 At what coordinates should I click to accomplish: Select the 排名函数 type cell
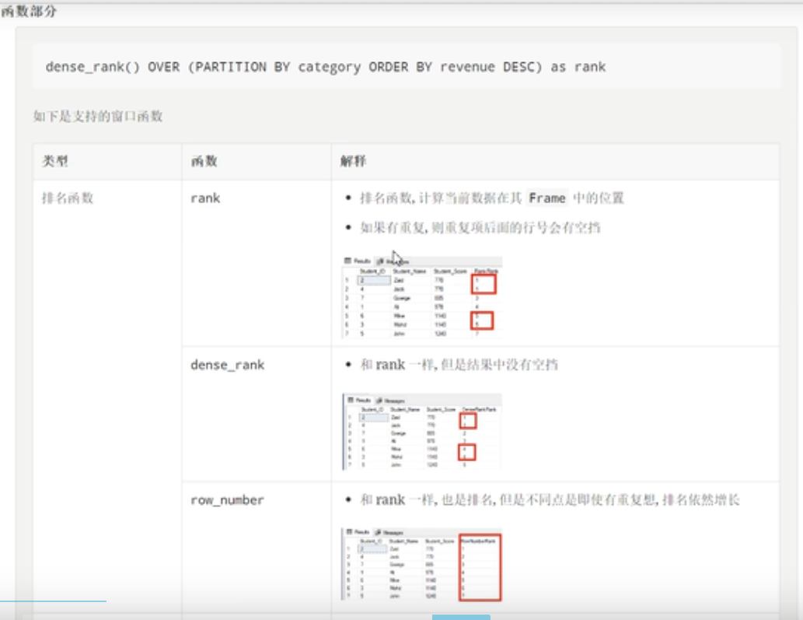coord(67,198)
